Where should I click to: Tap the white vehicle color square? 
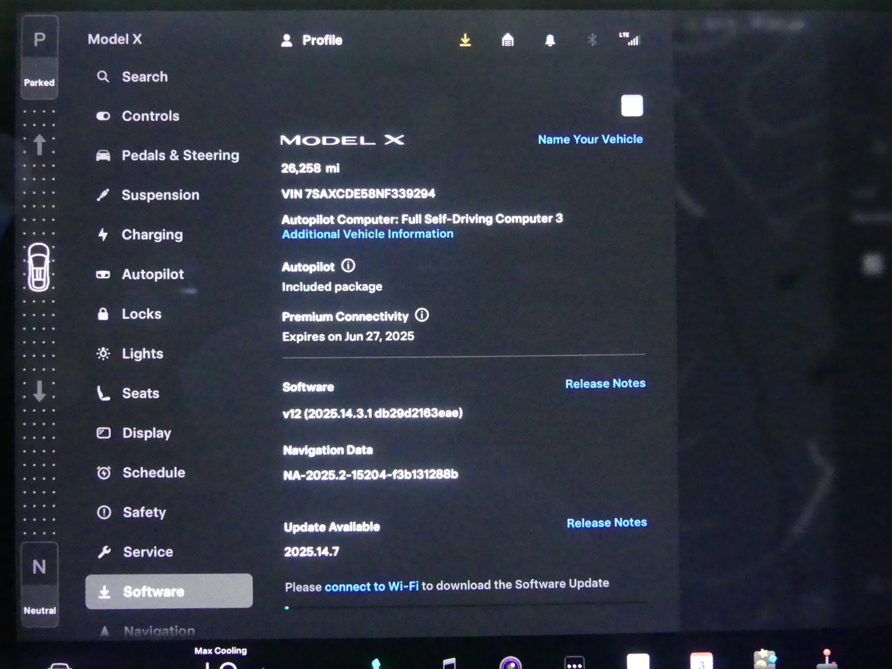point(632,106)
